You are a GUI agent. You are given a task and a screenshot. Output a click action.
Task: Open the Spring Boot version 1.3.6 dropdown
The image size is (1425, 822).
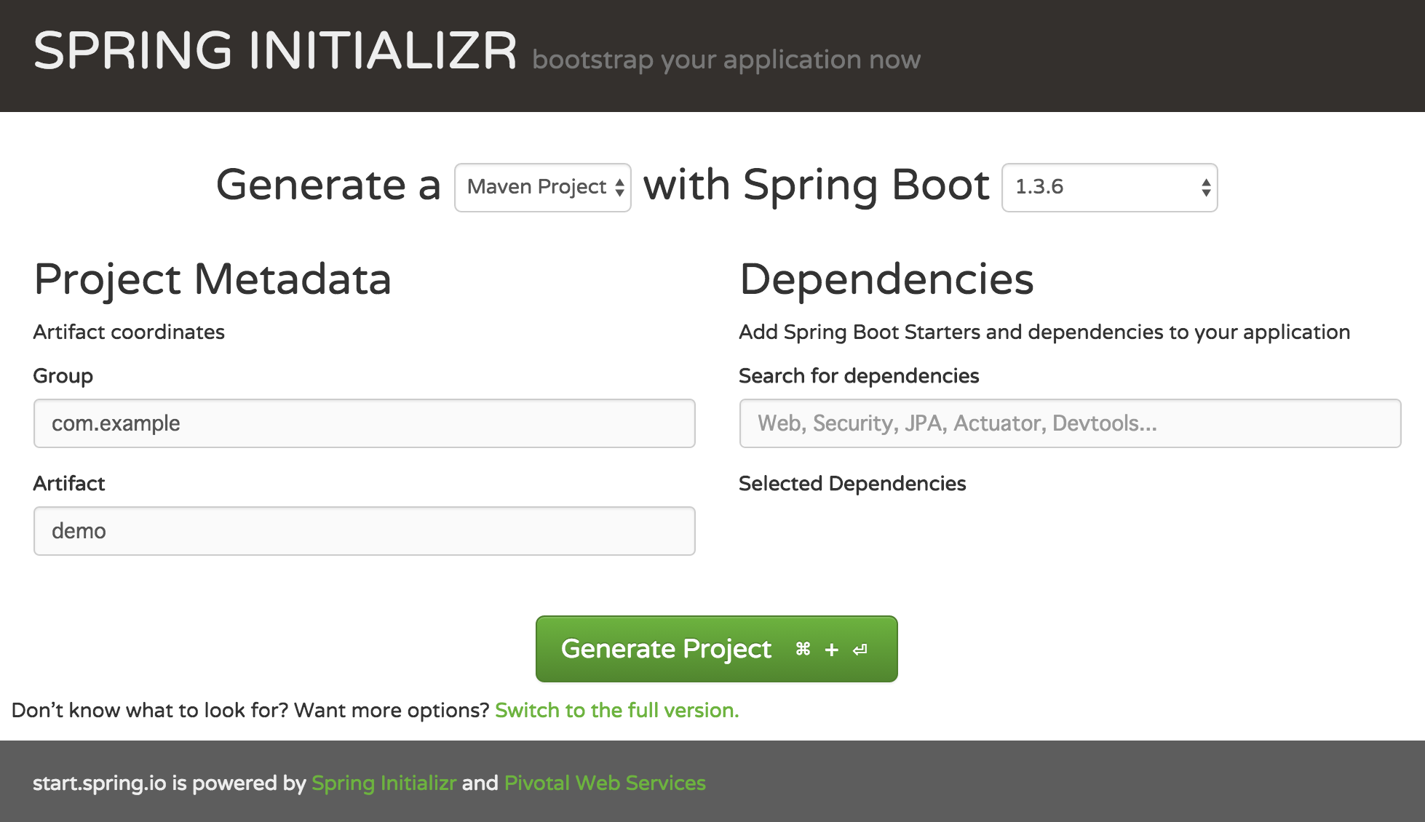[x=1109, y=188]
